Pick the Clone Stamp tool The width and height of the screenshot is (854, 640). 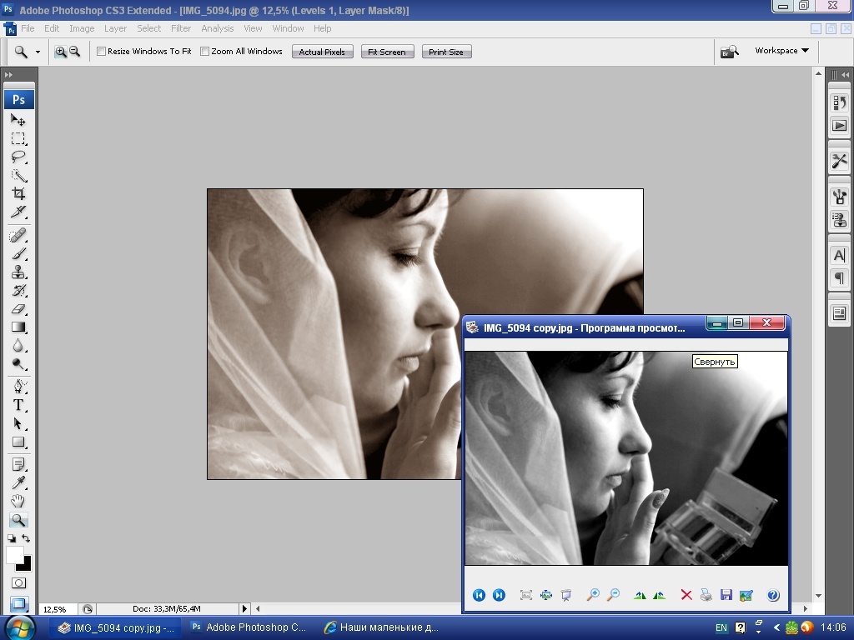coord(18,272)
